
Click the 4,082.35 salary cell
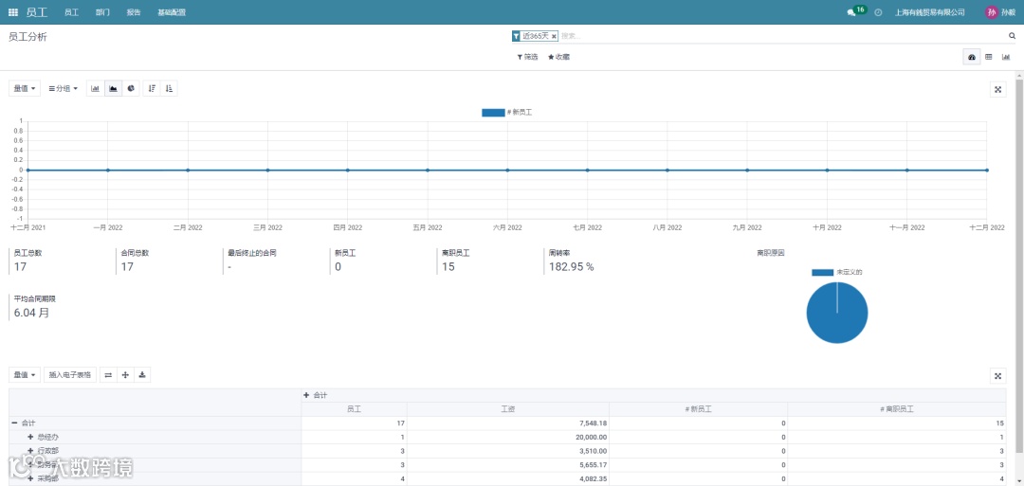(507, 478)
